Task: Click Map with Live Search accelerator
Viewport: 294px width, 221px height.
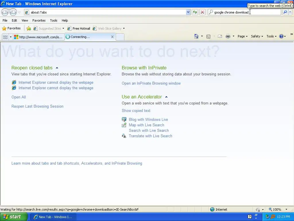Action: pyautogui.click(x=146, y=125)
